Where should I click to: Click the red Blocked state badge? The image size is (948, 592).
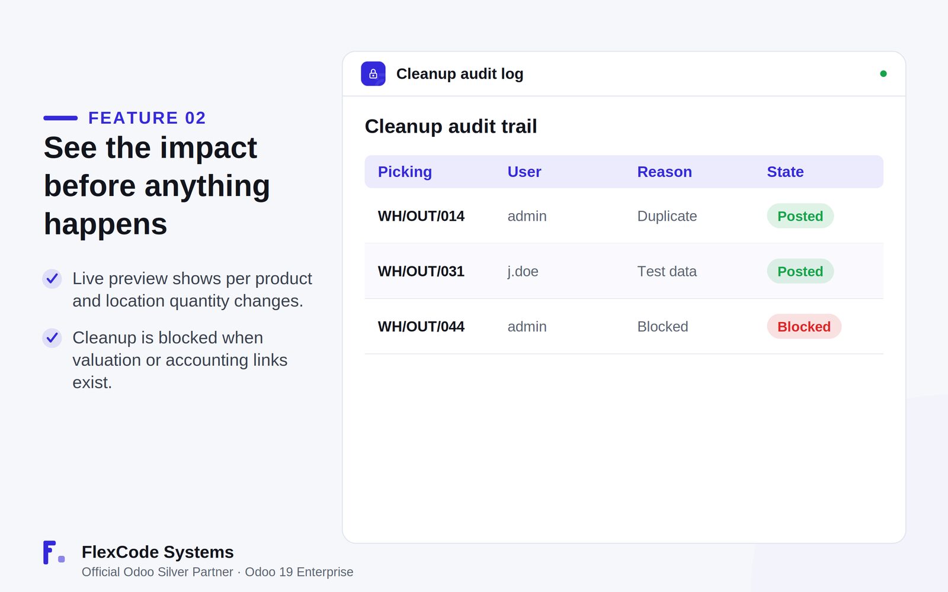[804, 326]
